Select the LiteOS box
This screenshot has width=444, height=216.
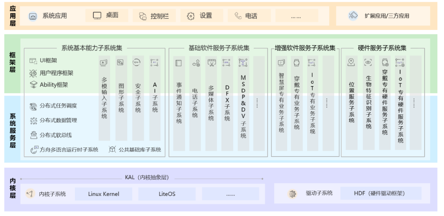click(x=167, y=194)
